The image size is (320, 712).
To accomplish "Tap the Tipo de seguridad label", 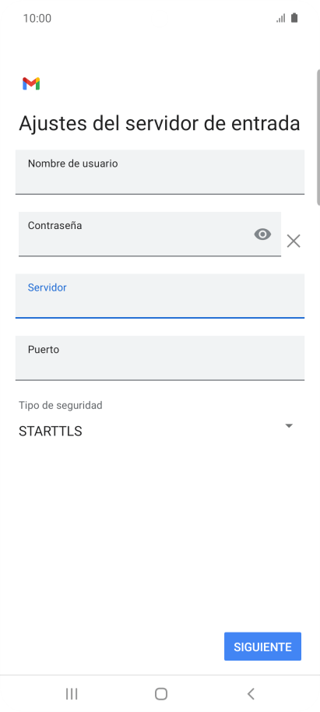I will click(x=61, y=405).
